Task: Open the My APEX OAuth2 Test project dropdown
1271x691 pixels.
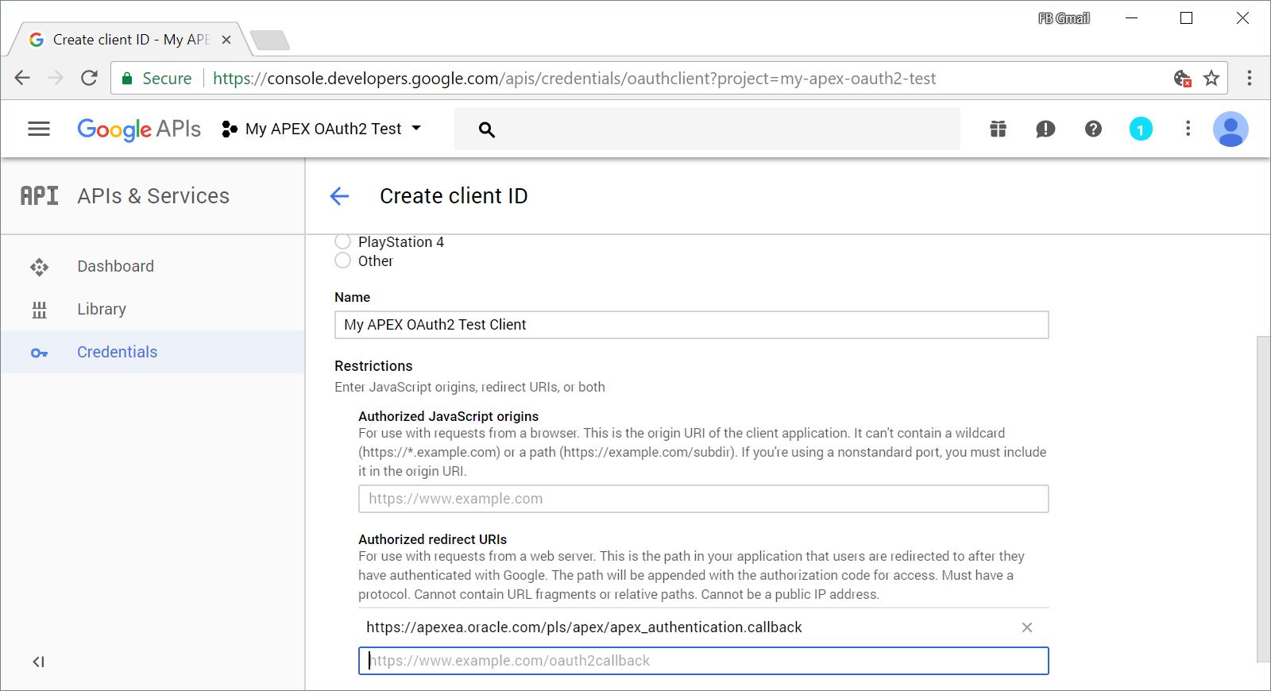Action: pos(322,129)
